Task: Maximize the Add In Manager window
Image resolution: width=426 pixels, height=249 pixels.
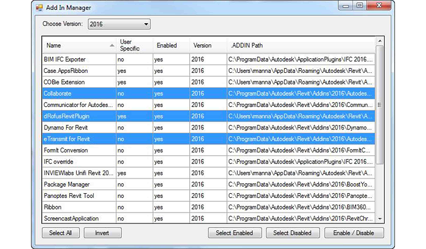Action: (x=360, y=5)
